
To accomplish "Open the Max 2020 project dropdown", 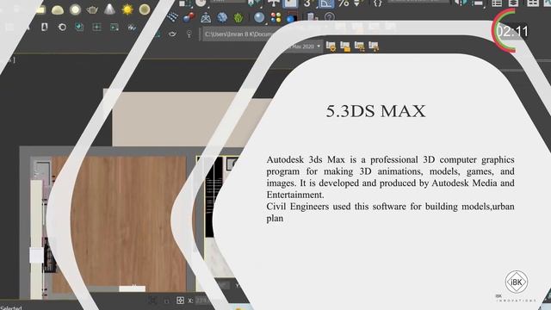I will point(304,46).
